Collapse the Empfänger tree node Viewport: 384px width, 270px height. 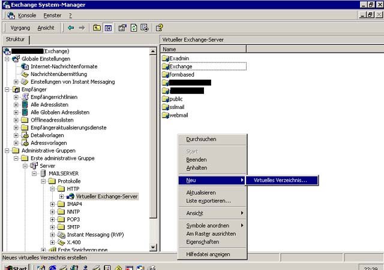pos(7,89)
